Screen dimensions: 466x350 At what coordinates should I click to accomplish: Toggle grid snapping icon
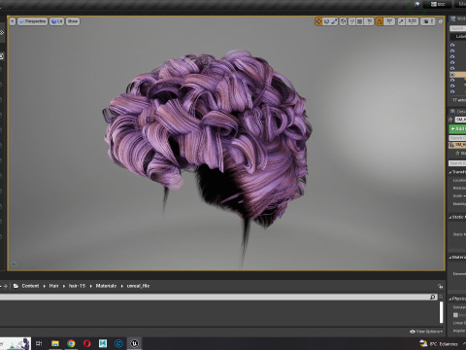[x=360, y=21]
